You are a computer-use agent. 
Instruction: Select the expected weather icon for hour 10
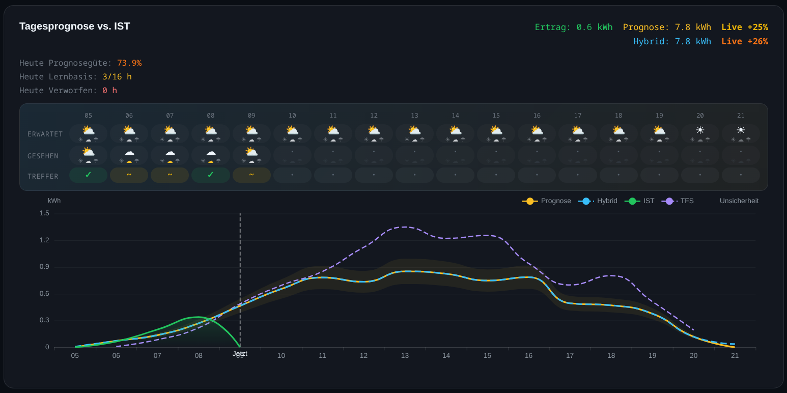[x=292, y=130]
